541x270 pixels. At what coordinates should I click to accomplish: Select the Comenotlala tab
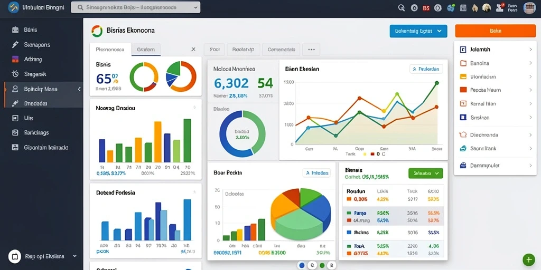click(281, 50)
